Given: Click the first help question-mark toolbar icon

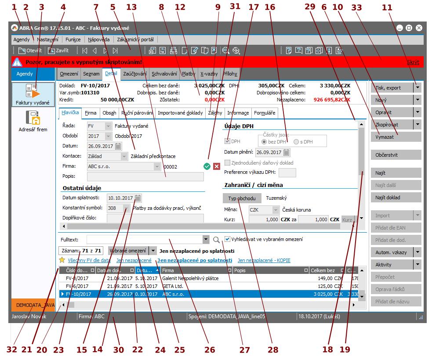Looking at the screenshot, I should click(x=288, y=50).
